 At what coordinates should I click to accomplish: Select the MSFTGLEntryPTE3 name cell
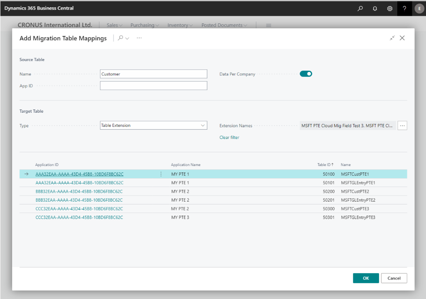click(x=358, y=217)
